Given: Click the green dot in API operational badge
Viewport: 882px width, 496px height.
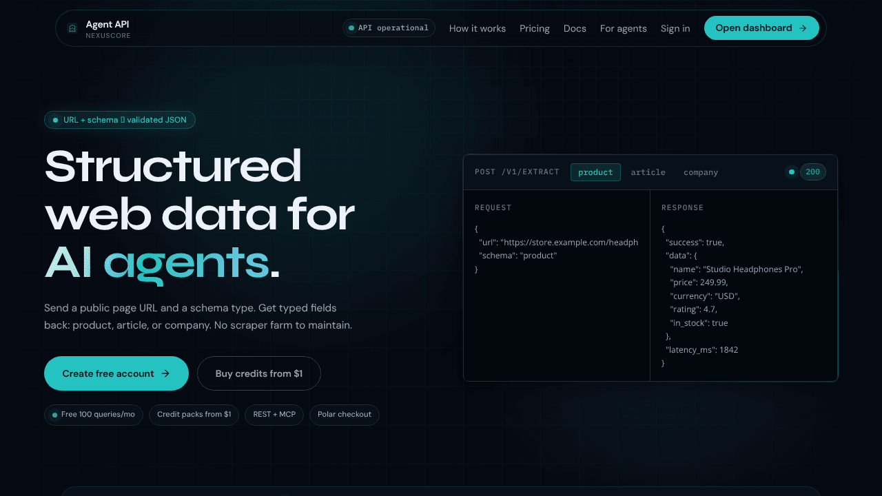Looking at the screenshot, I should pyautogui.click(x=351, y=28).
